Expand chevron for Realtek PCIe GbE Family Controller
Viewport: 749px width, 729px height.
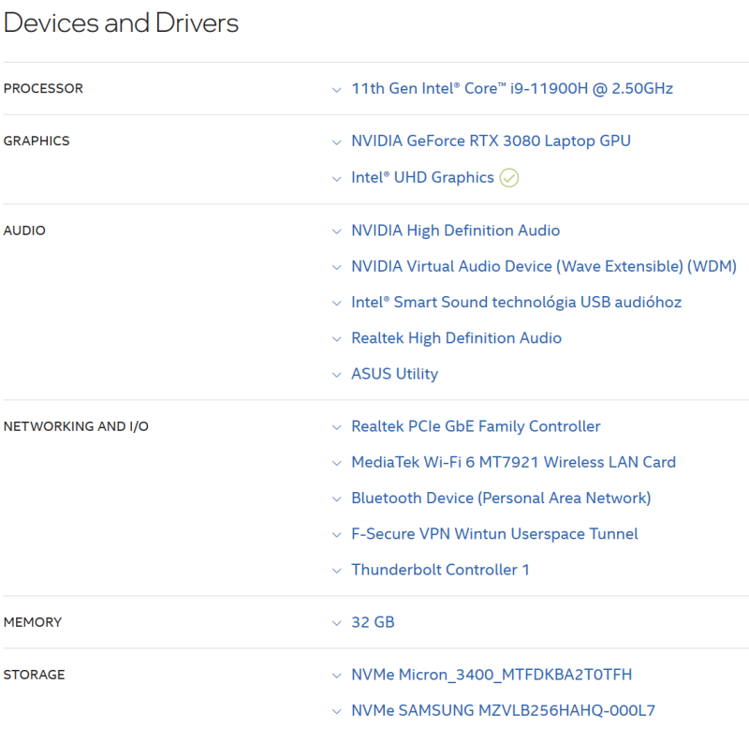[337, 428]
